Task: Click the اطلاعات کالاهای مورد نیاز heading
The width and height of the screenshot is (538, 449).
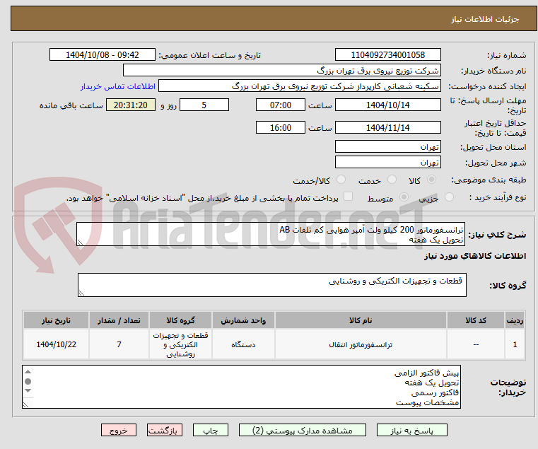Action: [x=475, y=256]
